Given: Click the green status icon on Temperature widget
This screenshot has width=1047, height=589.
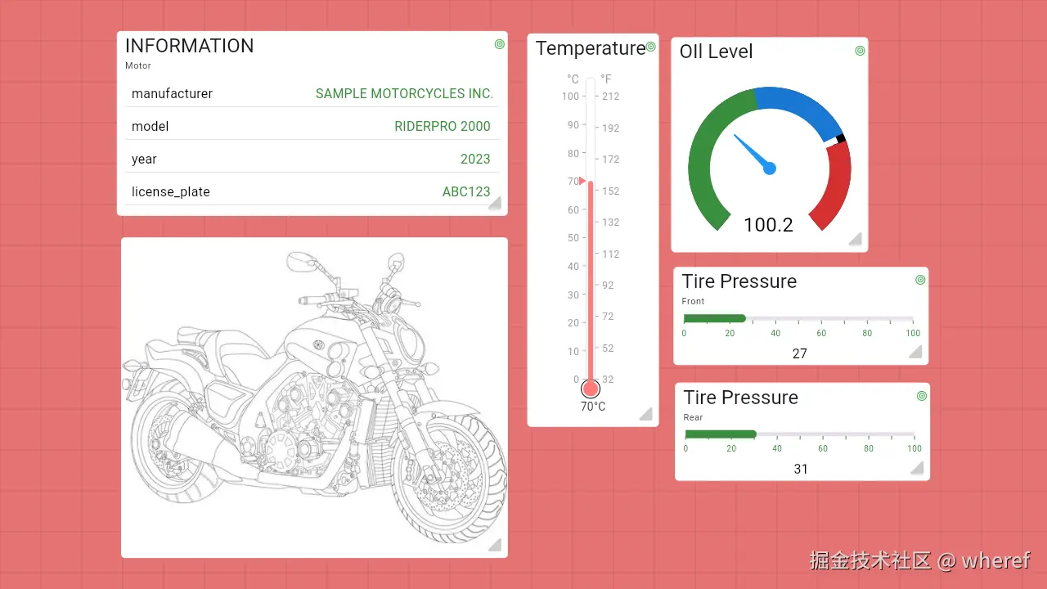Looking at the screenshot, I should 651,47.
